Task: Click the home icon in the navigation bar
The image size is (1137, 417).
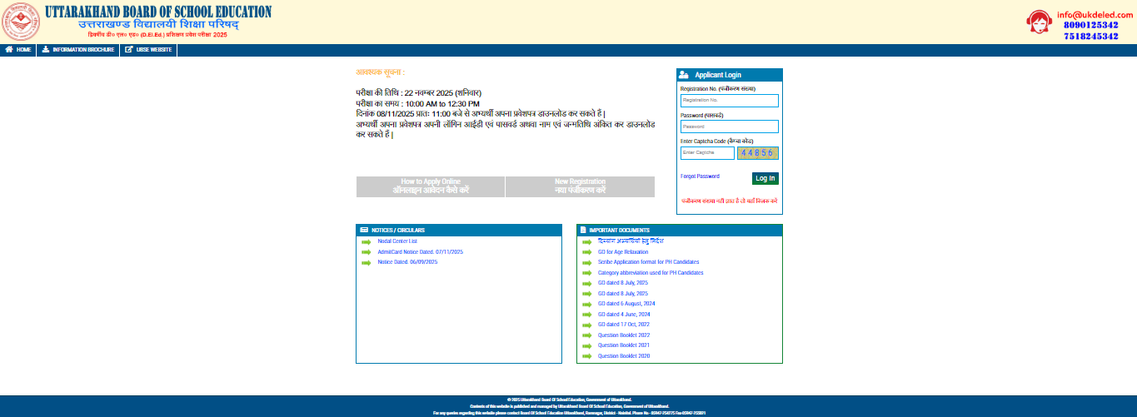Action: pyautogui.click(x=9, y=50)
